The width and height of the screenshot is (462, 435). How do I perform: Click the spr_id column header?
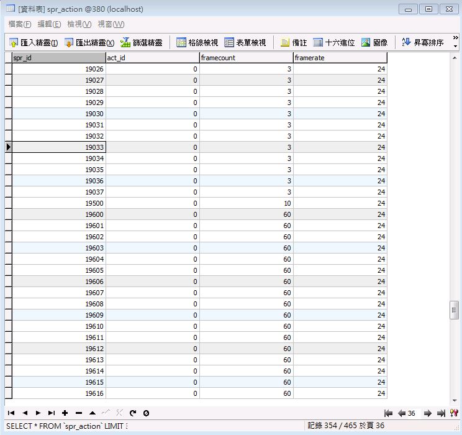pyautogui.click(x=59, y=58)
